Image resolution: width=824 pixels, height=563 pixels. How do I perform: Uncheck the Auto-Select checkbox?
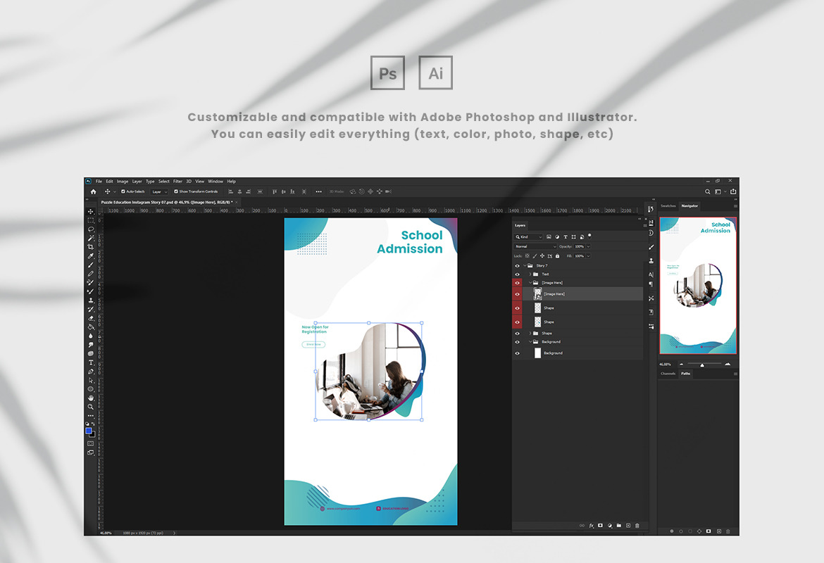tap(123, 191)
